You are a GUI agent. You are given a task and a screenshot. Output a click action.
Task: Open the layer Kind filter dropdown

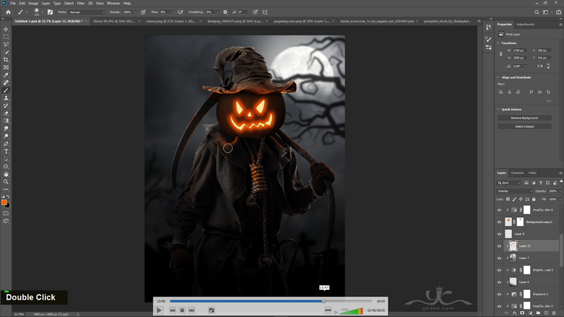pos(509,183)
